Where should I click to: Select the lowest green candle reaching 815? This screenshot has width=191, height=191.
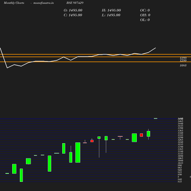[21, 175]
